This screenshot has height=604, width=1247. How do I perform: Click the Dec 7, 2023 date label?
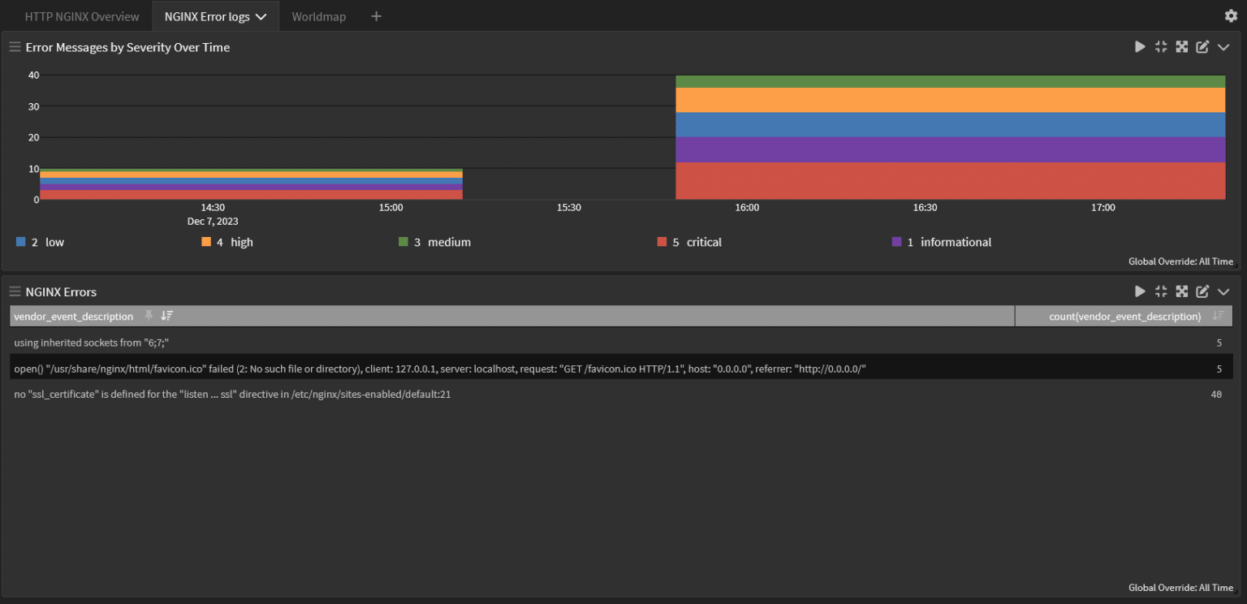click(213, 221)
